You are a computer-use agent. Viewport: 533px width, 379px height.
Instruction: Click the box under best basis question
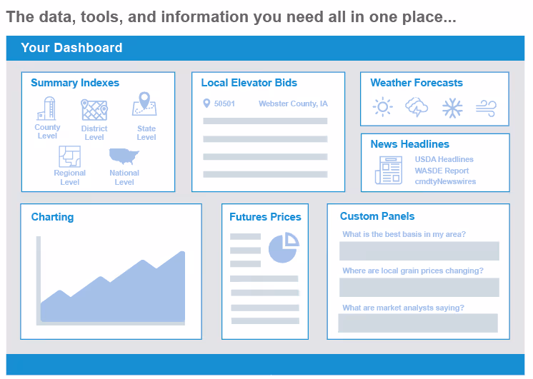tap(419, 251)
